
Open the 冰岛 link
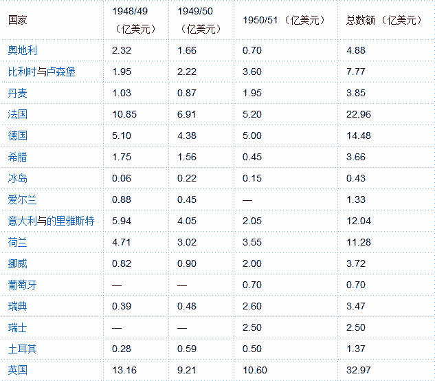point(18,178)
